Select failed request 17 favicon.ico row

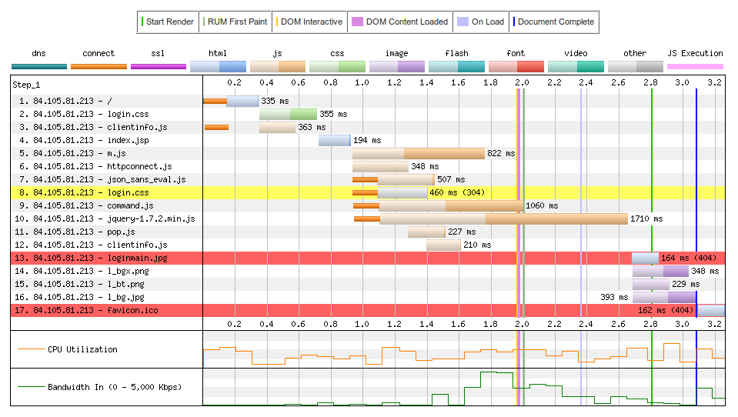point(368,310)
